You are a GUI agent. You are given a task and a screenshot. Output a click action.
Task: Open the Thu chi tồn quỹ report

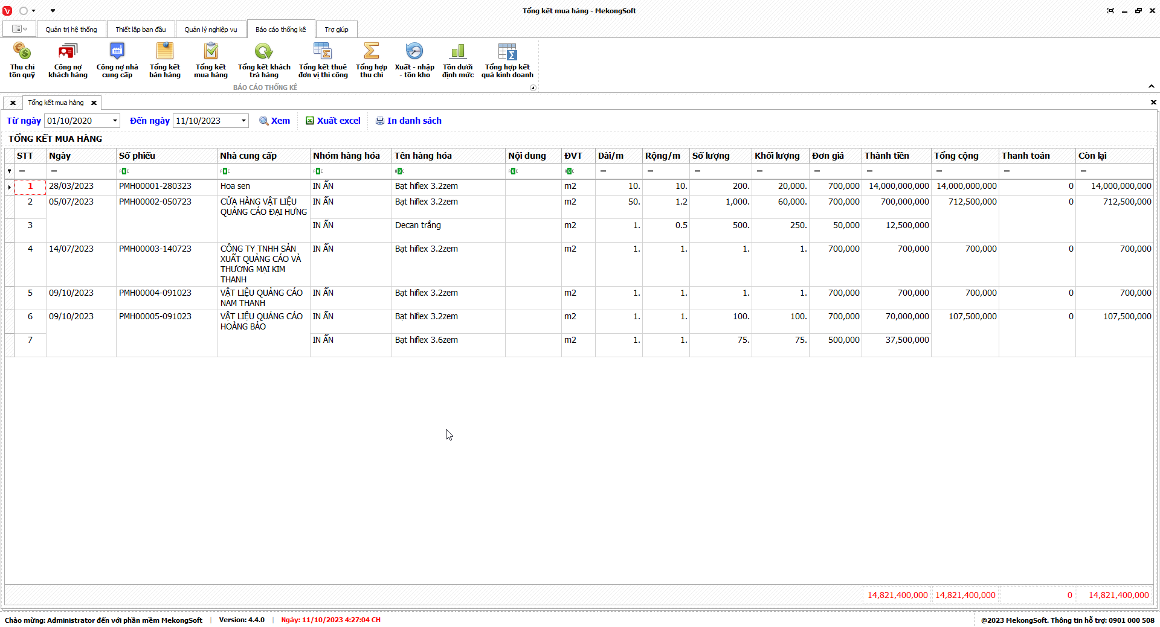[22, 60]
